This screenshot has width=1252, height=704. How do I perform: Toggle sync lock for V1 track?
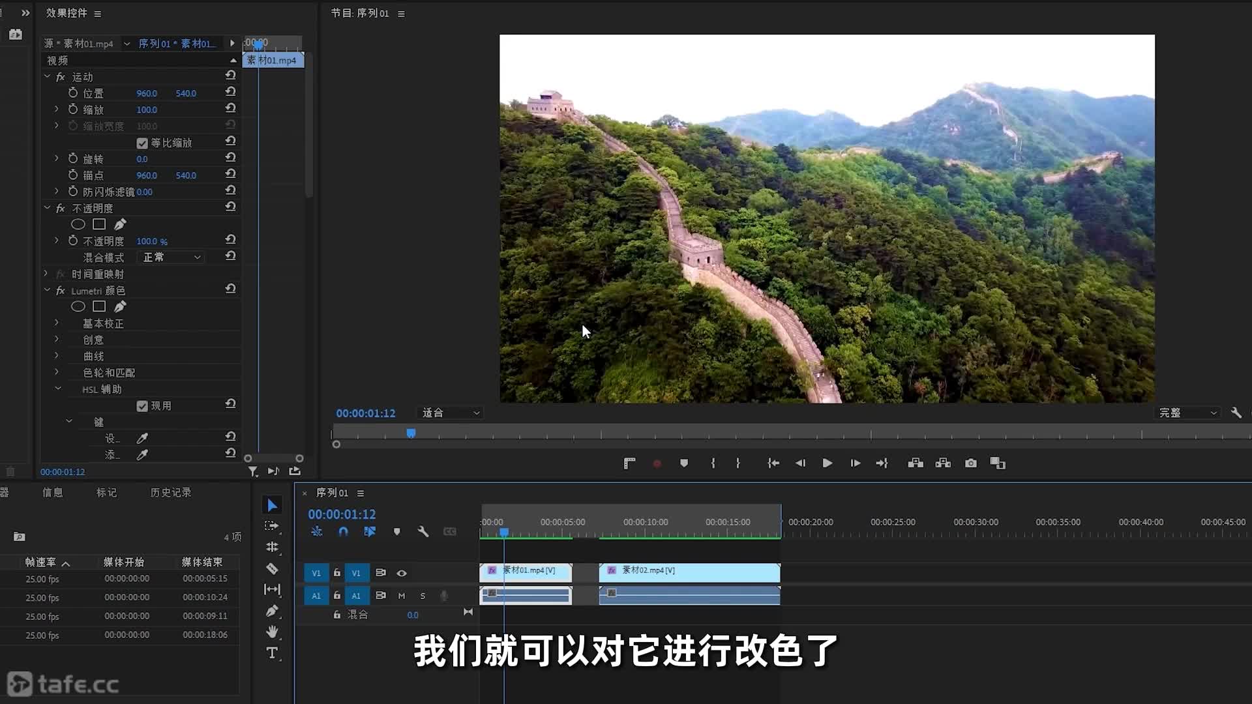381,572
